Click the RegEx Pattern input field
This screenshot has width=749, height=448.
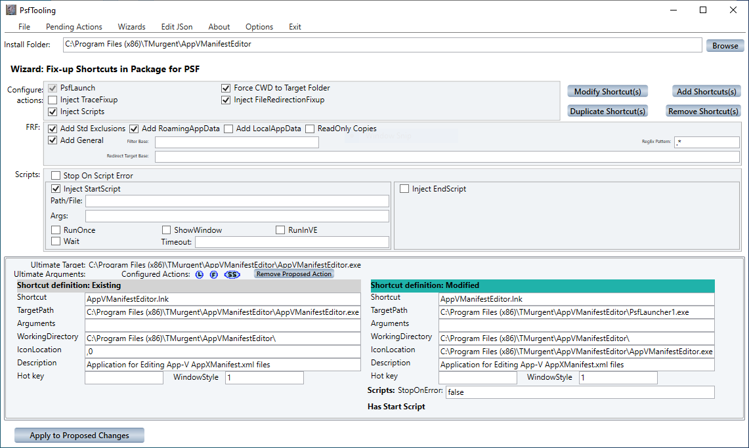point(707,142)
